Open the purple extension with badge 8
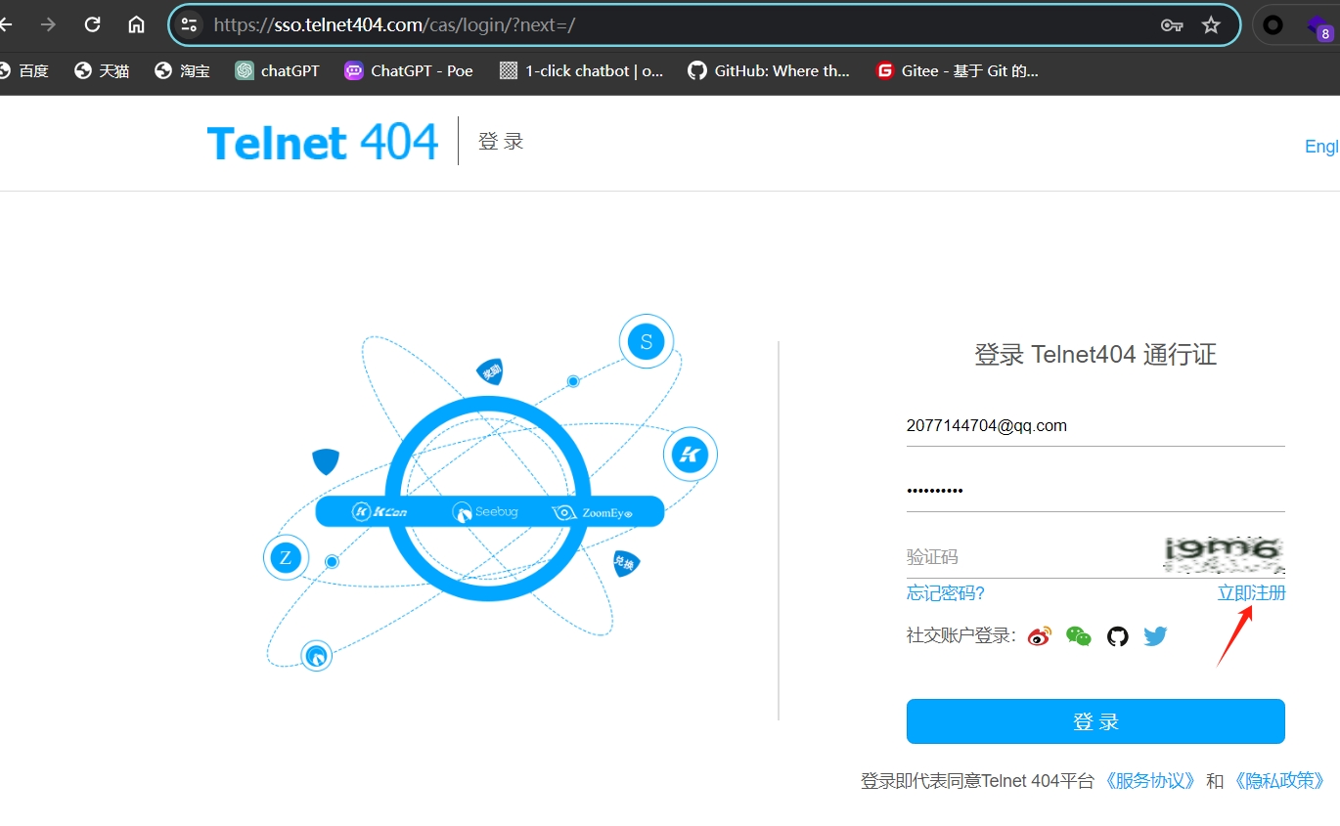1340x826 pixels. click(1319, 26)
